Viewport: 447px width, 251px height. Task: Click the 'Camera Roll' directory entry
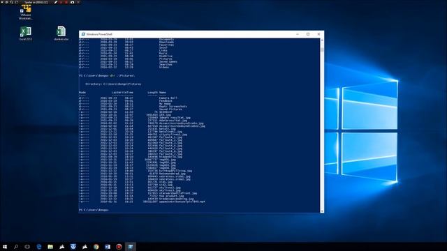168,98
